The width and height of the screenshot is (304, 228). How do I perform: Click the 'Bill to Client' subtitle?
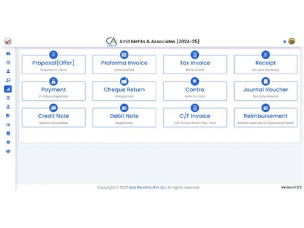(x=195, y=70)
